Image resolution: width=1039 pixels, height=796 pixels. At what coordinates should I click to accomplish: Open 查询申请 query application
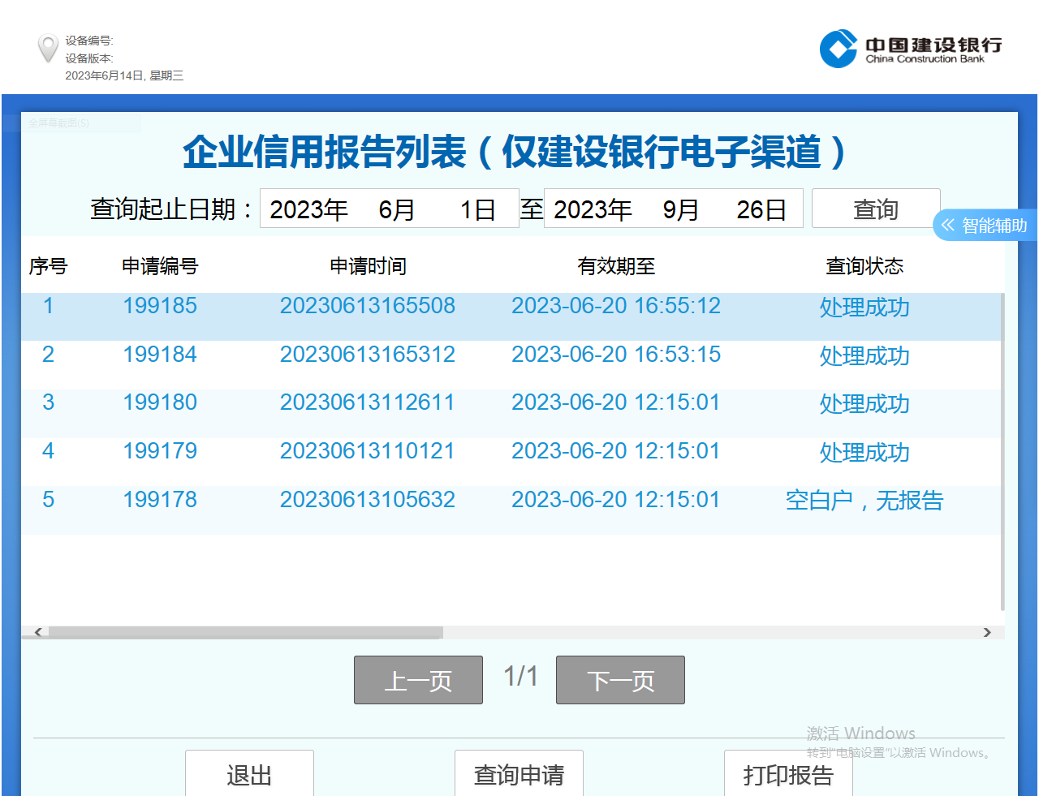[x=519, y=774]
